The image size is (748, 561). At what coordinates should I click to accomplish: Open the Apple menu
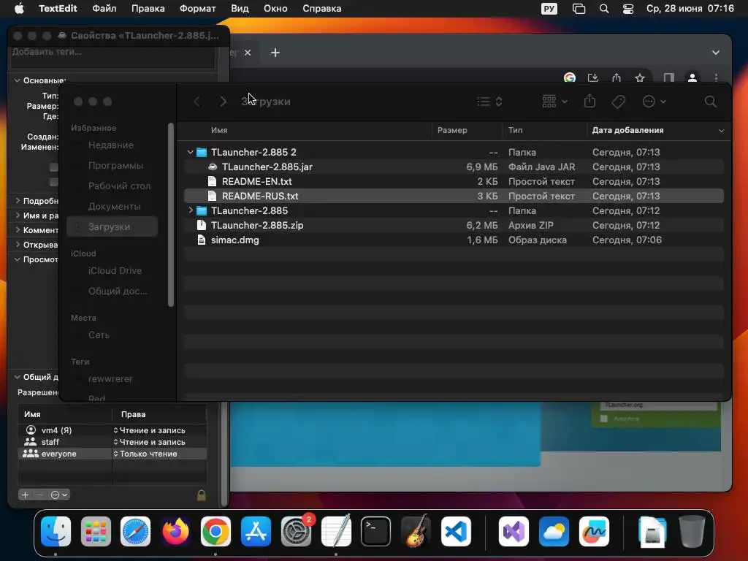pos(19,9)
